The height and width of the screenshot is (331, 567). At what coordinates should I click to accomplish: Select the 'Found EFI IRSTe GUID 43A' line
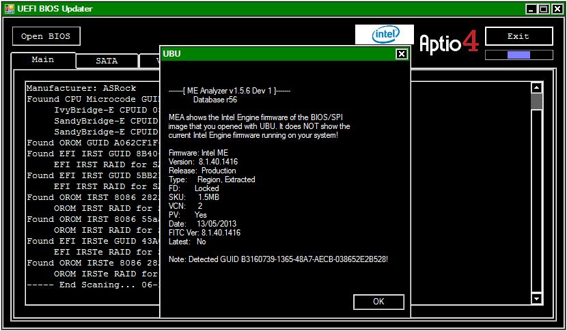[x=93, y=241]
